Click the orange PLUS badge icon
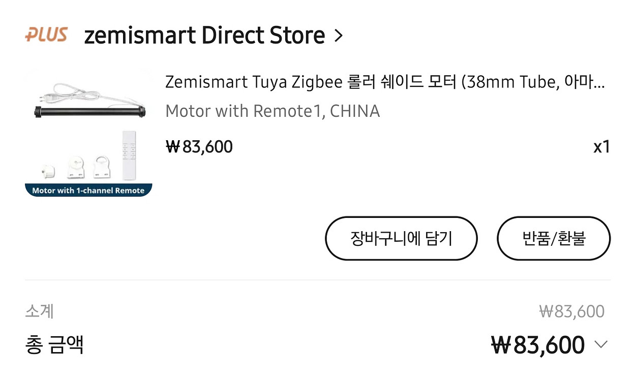The width and height of the screenshot is (636, 381). (46, 35)
